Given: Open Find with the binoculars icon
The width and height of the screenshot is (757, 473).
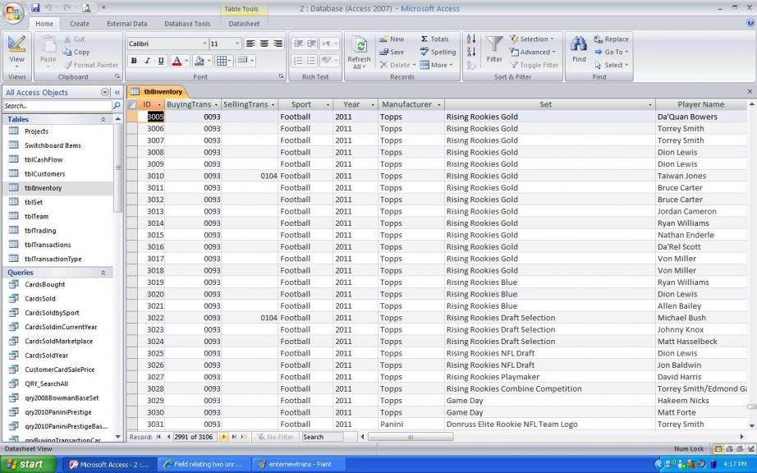Looking at the screenshot, I should pos(579,48).
